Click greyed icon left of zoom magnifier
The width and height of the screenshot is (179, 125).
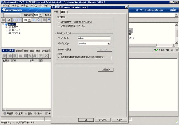[x=44, y=20]
